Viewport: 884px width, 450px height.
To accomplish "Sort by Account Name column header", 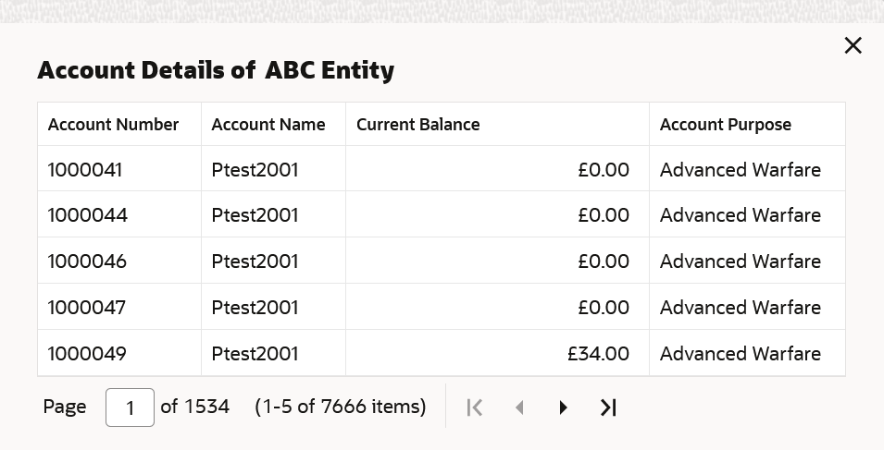I will click(268, 125).
